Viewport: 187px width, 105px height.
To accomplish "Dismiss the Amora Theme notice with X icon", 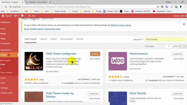I will click(x=184, y=24).
